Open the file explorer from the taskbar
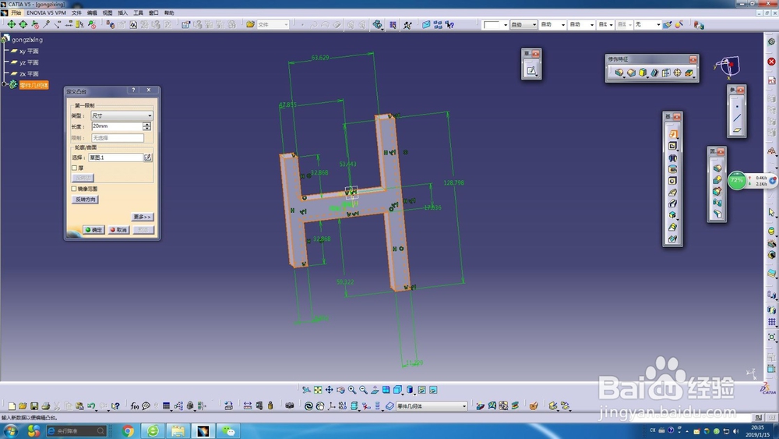 pos(178,430)
